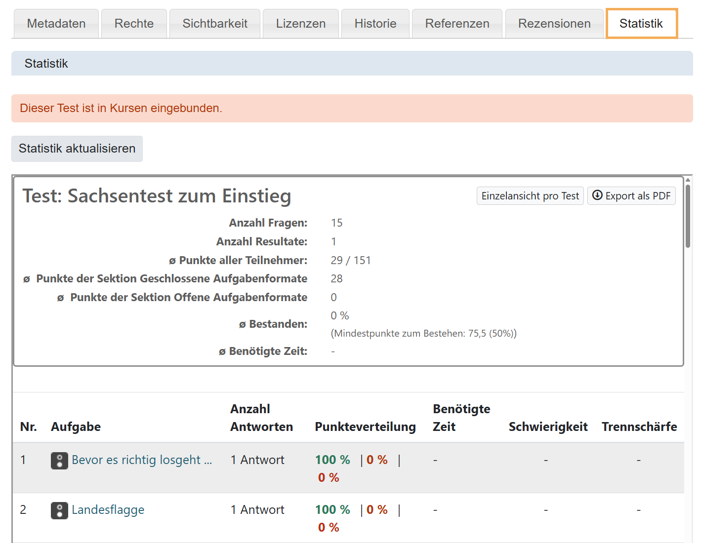Export the test statistics as PDF
Screen dimensions: 701x543
[x=631, y=195]
